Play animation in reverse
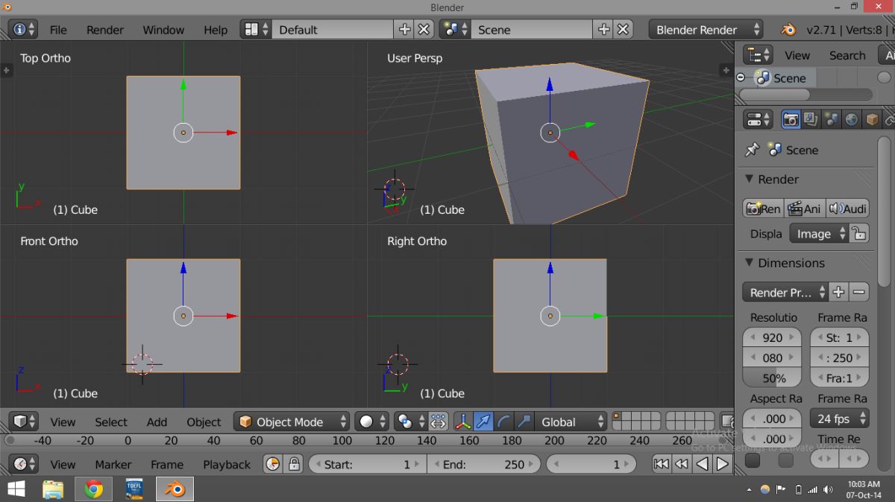Screen dimensions: 895x502 point(702,464)
